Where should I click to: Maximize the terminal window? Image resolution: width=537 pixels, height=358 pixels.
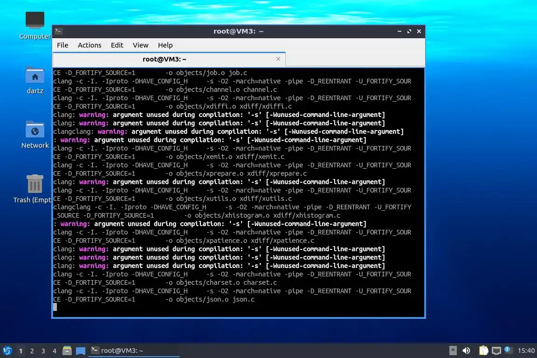pyautogui.click(x=409, y=31)
